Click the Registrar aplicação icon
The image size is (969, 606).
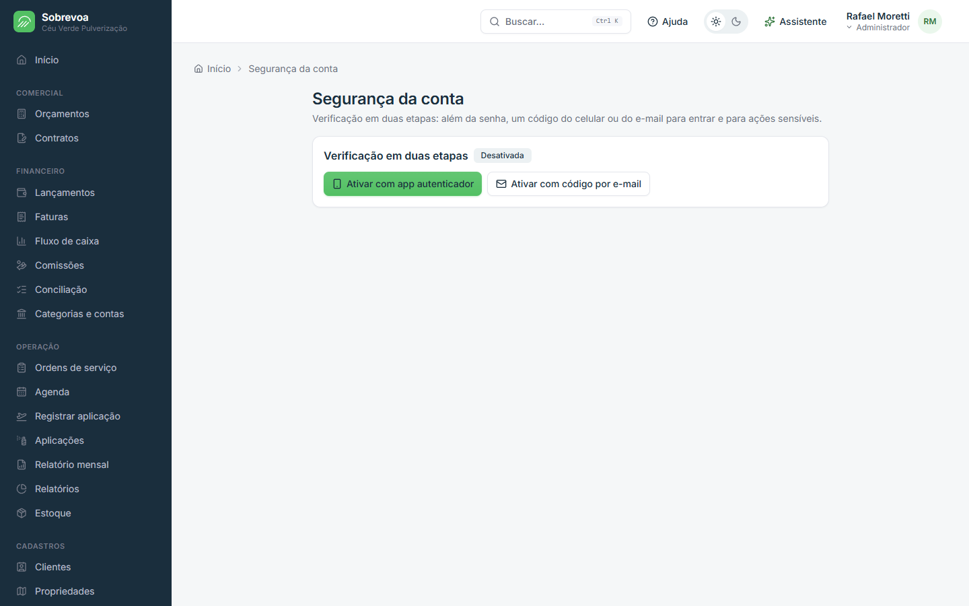pos(22,416)
